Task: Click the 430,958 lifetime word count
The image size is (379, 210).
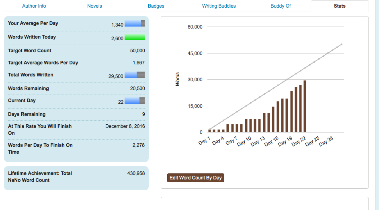Action: pyautogui.click(x=136, y=173)
